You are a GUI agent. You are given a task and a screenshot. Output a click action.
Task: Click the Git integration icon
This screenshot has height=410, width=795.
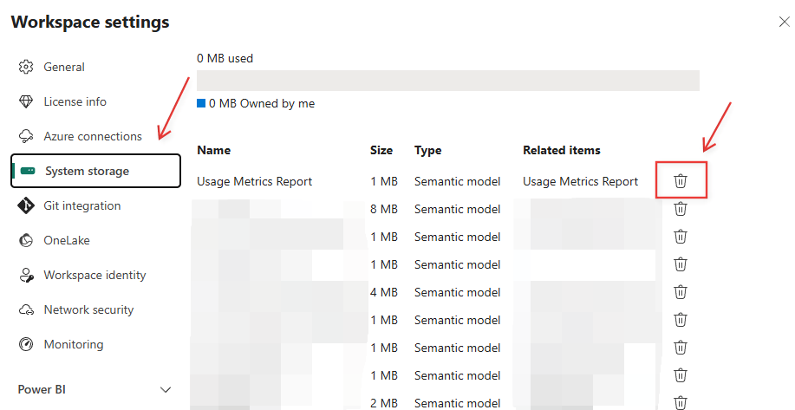click(x=26, y=205)
